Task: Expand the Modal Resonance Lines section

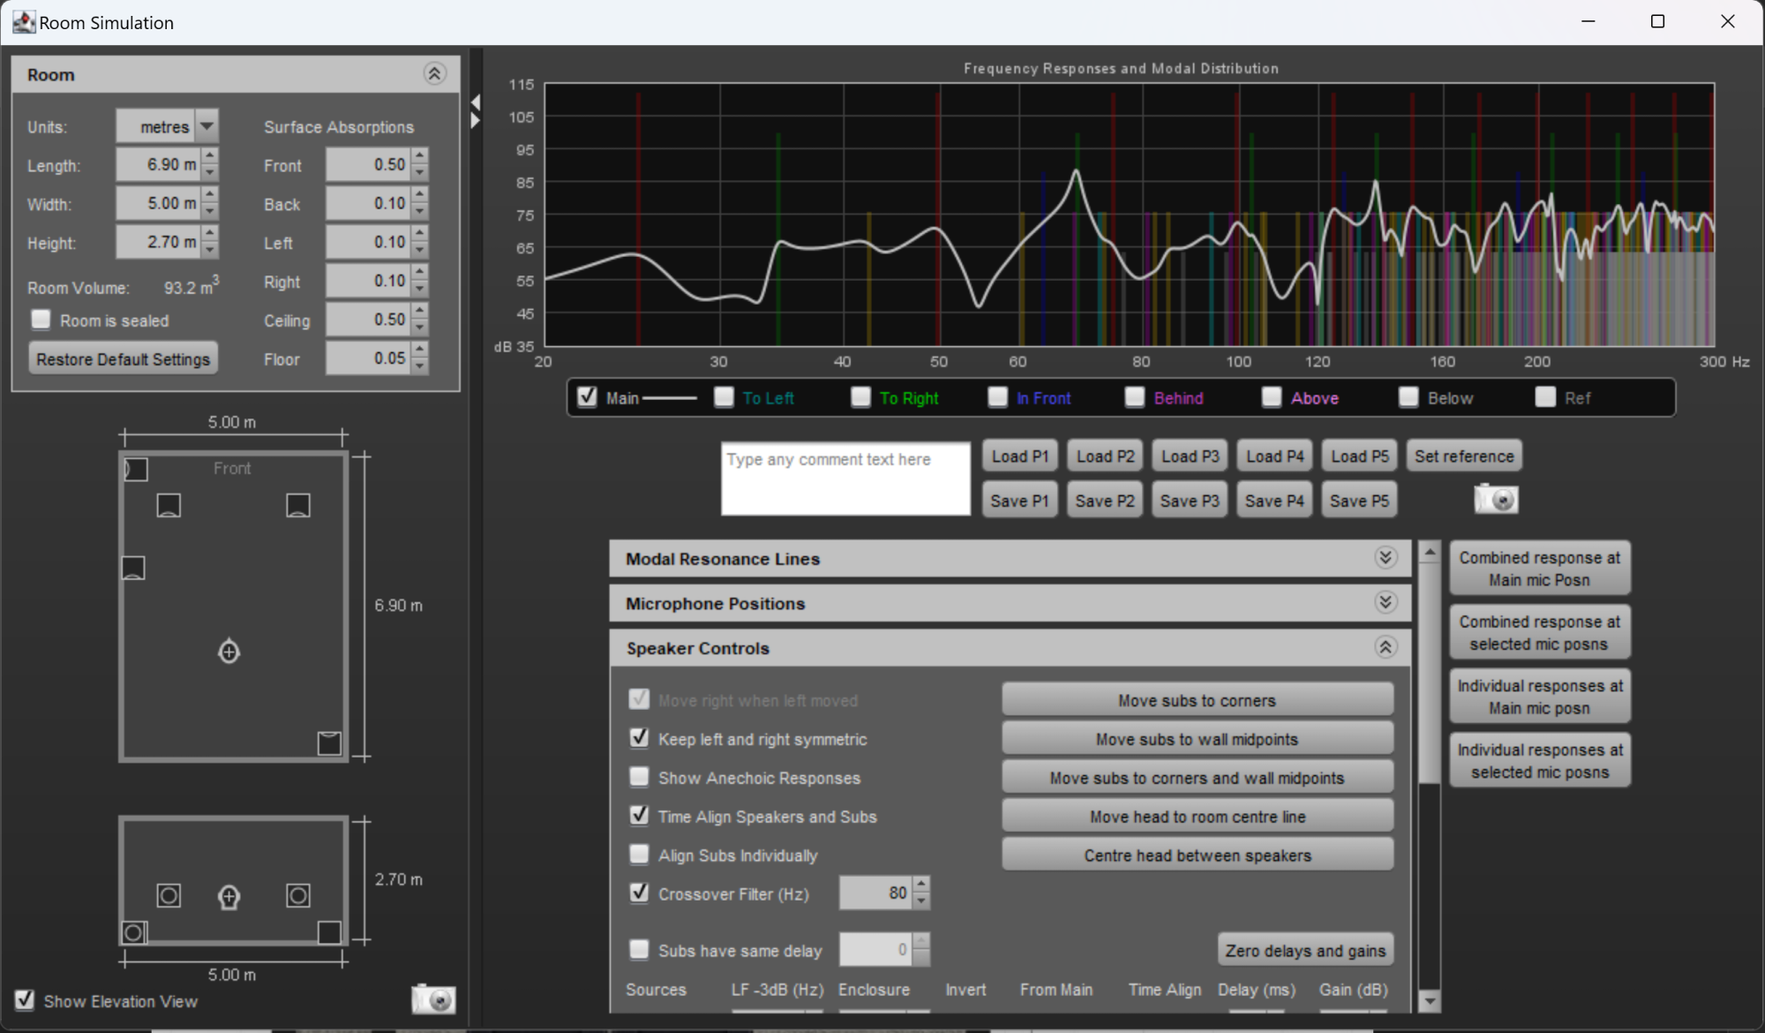Action: (x=1385, y=558)
